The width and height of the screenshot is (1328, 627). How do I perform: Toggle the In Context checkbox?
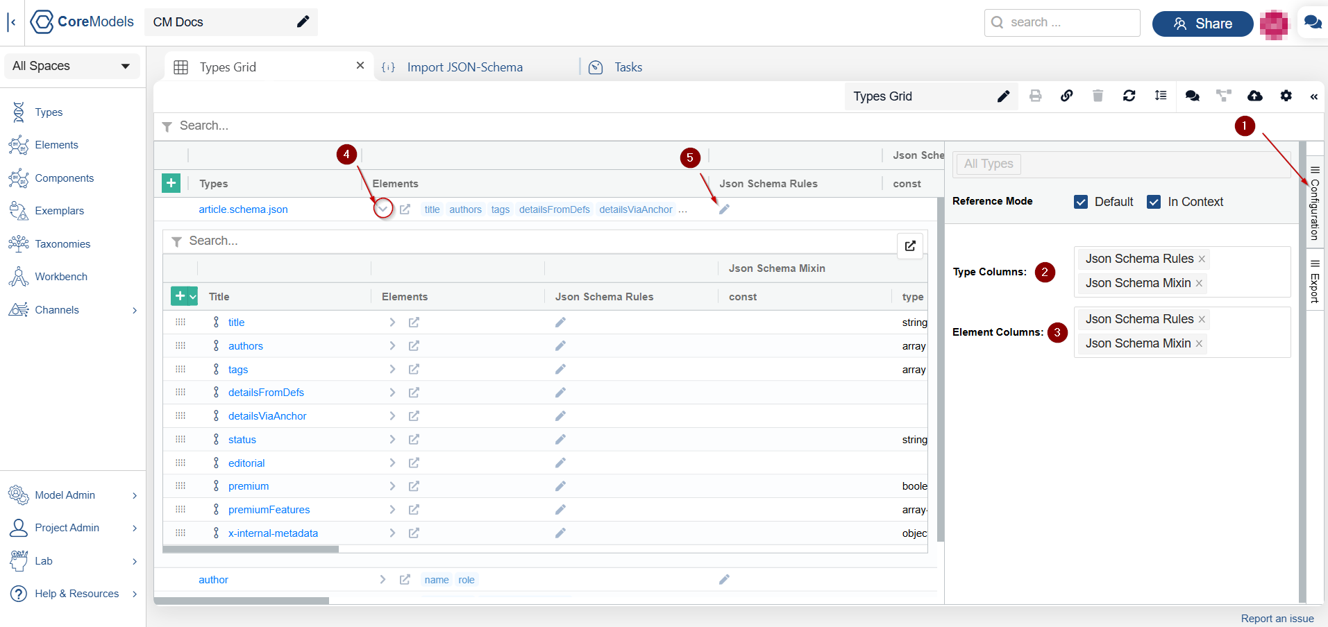(x=1154, y=202)
